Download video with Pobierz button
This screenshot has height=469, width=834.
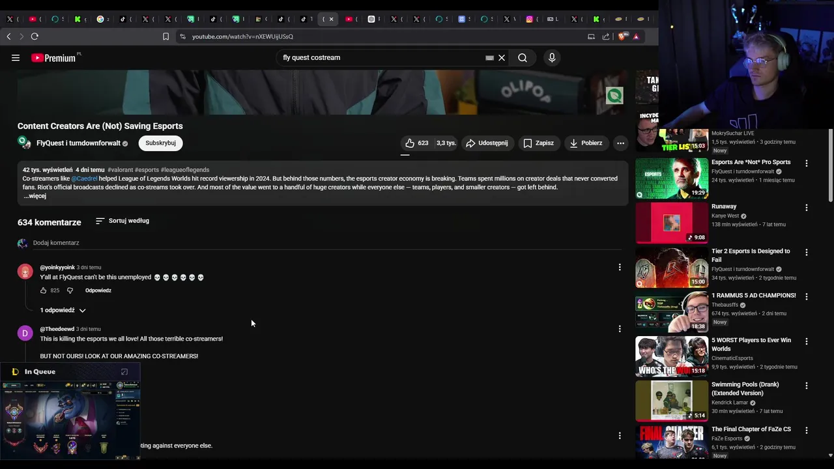(x=586, y=143)
